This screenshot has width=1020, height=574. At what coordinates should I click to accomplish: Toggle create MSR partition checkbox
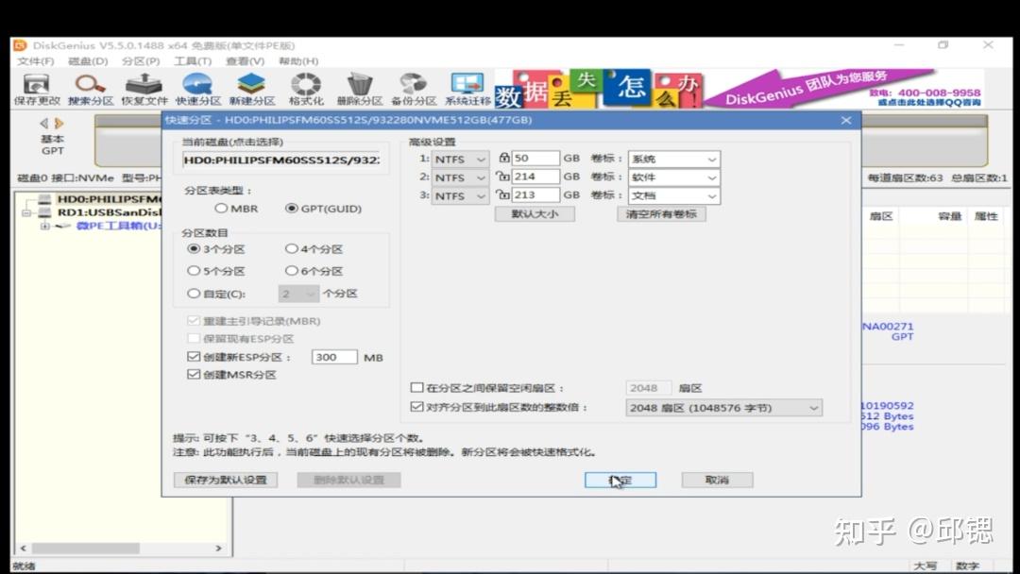coord(194,375)
